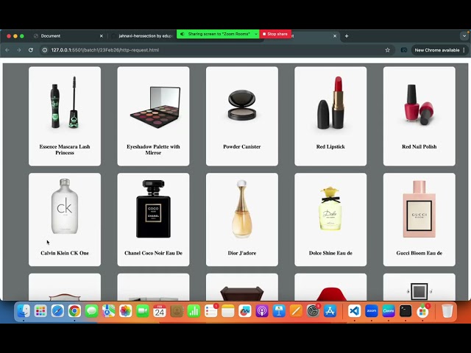Select the Calvin Klein CK One bottle image
This screenshot has width=471, height=353.
[65, 206]
